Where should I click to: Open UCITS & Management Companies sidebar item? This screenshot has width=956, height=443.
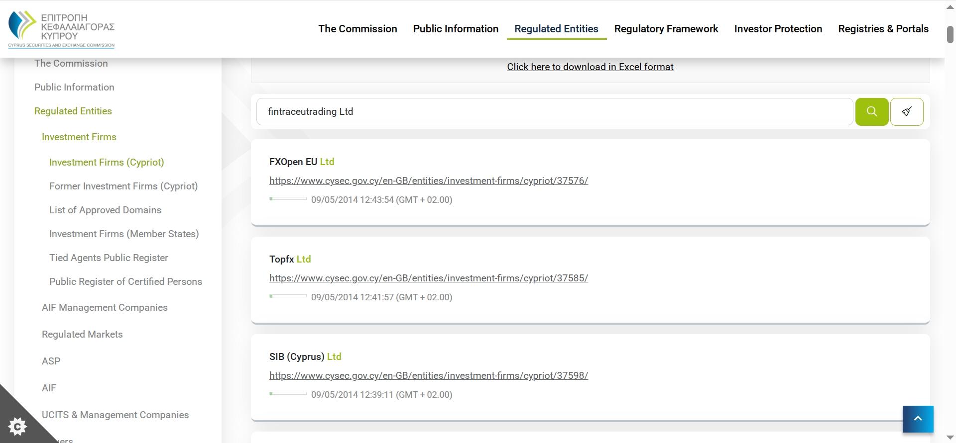point(115,415)
